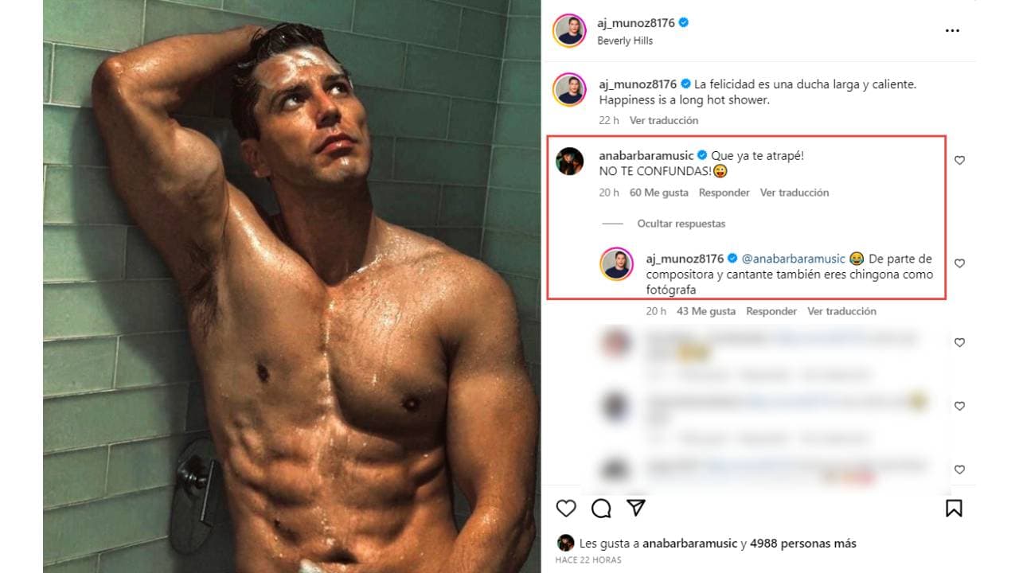
Task: Click the anabarbaramusic username in the comment
Action: coord(646,155)
